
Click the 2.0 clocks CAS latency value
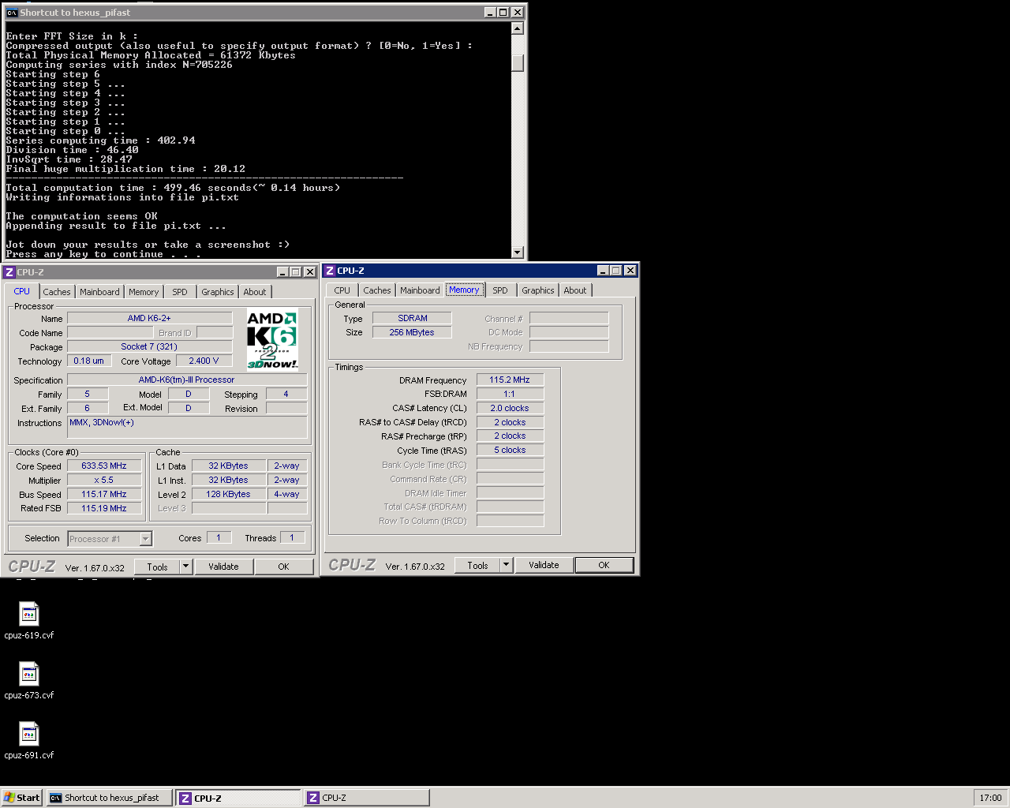click(510, 408)
